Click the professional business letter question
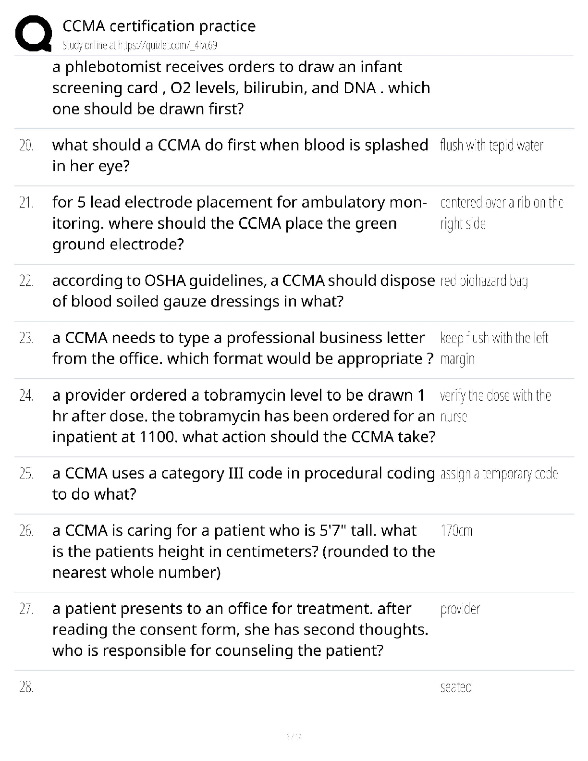This screenshot has height=761, width=588. point(243,348)
